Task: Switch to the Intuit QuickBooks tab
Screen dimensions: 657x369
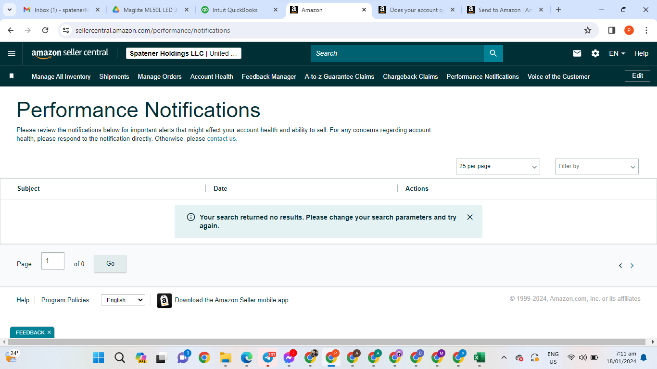Action: [240, 10]
